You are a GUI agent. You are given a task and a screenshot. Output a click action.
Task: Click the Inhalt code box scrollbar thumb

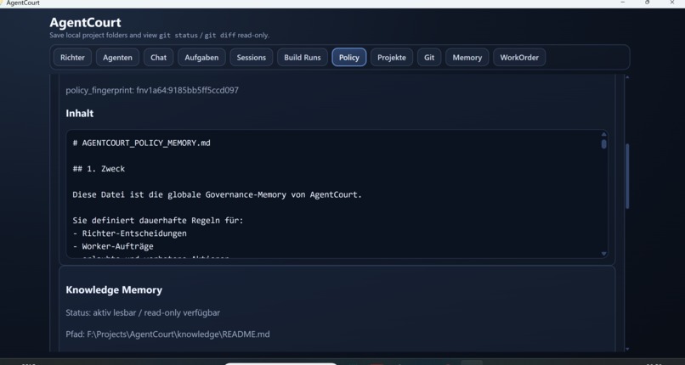click(x=603, y=144)
